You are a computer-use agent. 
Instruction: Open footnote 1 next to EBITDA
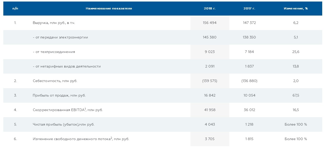[85, 109]
